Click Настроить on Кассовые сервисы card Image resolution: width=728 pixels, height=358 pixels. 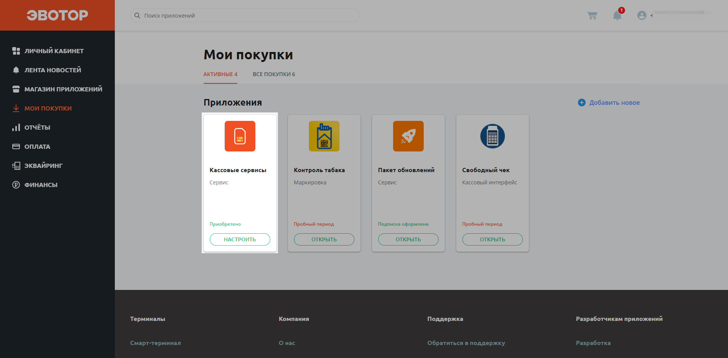coord(240,239)
